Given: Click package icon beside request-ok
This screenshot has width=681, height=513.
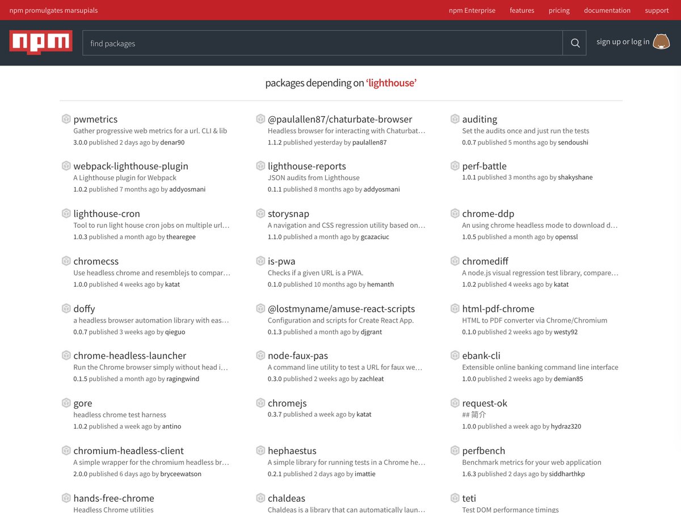Looking at the screenshot, I should coord(455,403).
